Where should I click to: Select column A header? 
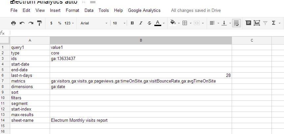30,41
